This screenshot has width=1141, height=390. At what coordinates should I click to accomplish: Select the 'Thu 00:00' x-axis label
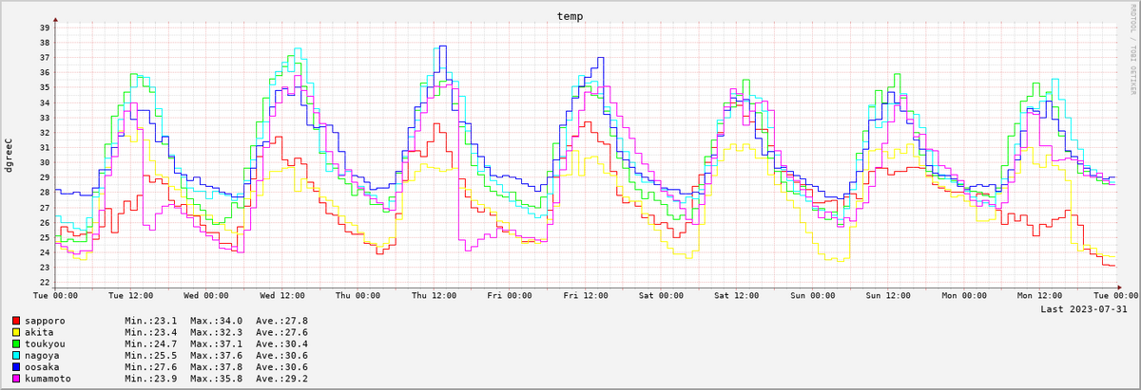(x=359, y=295)
